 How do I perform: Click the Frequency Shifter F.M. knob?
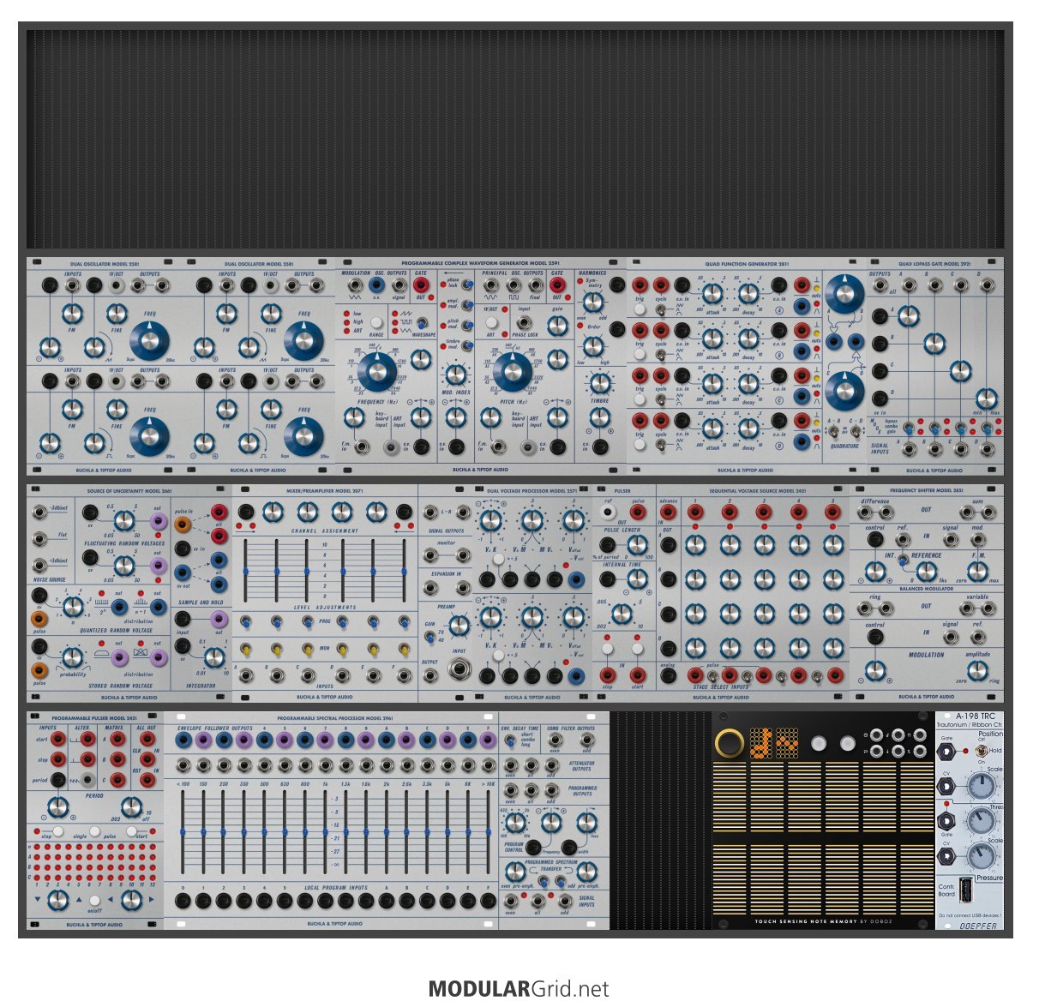pos(978,570)
